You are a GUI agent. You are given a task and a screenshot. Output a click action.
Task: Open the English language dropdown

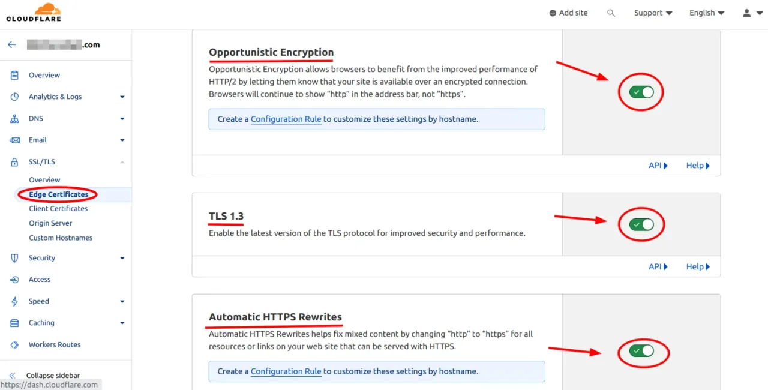(707, 13)
